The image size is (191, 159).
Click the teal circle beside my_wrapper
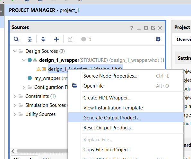pyautogui.click(x=30, y=78)
